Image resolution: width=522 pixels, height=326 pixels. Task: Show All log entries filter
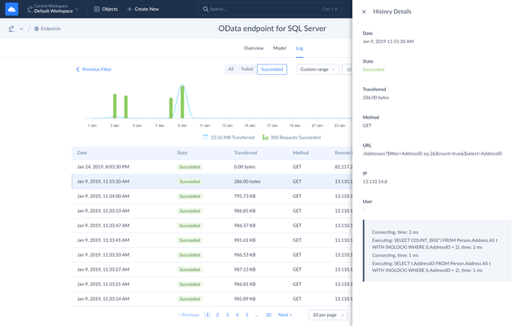pyautogui.click(x=231, y=69)
